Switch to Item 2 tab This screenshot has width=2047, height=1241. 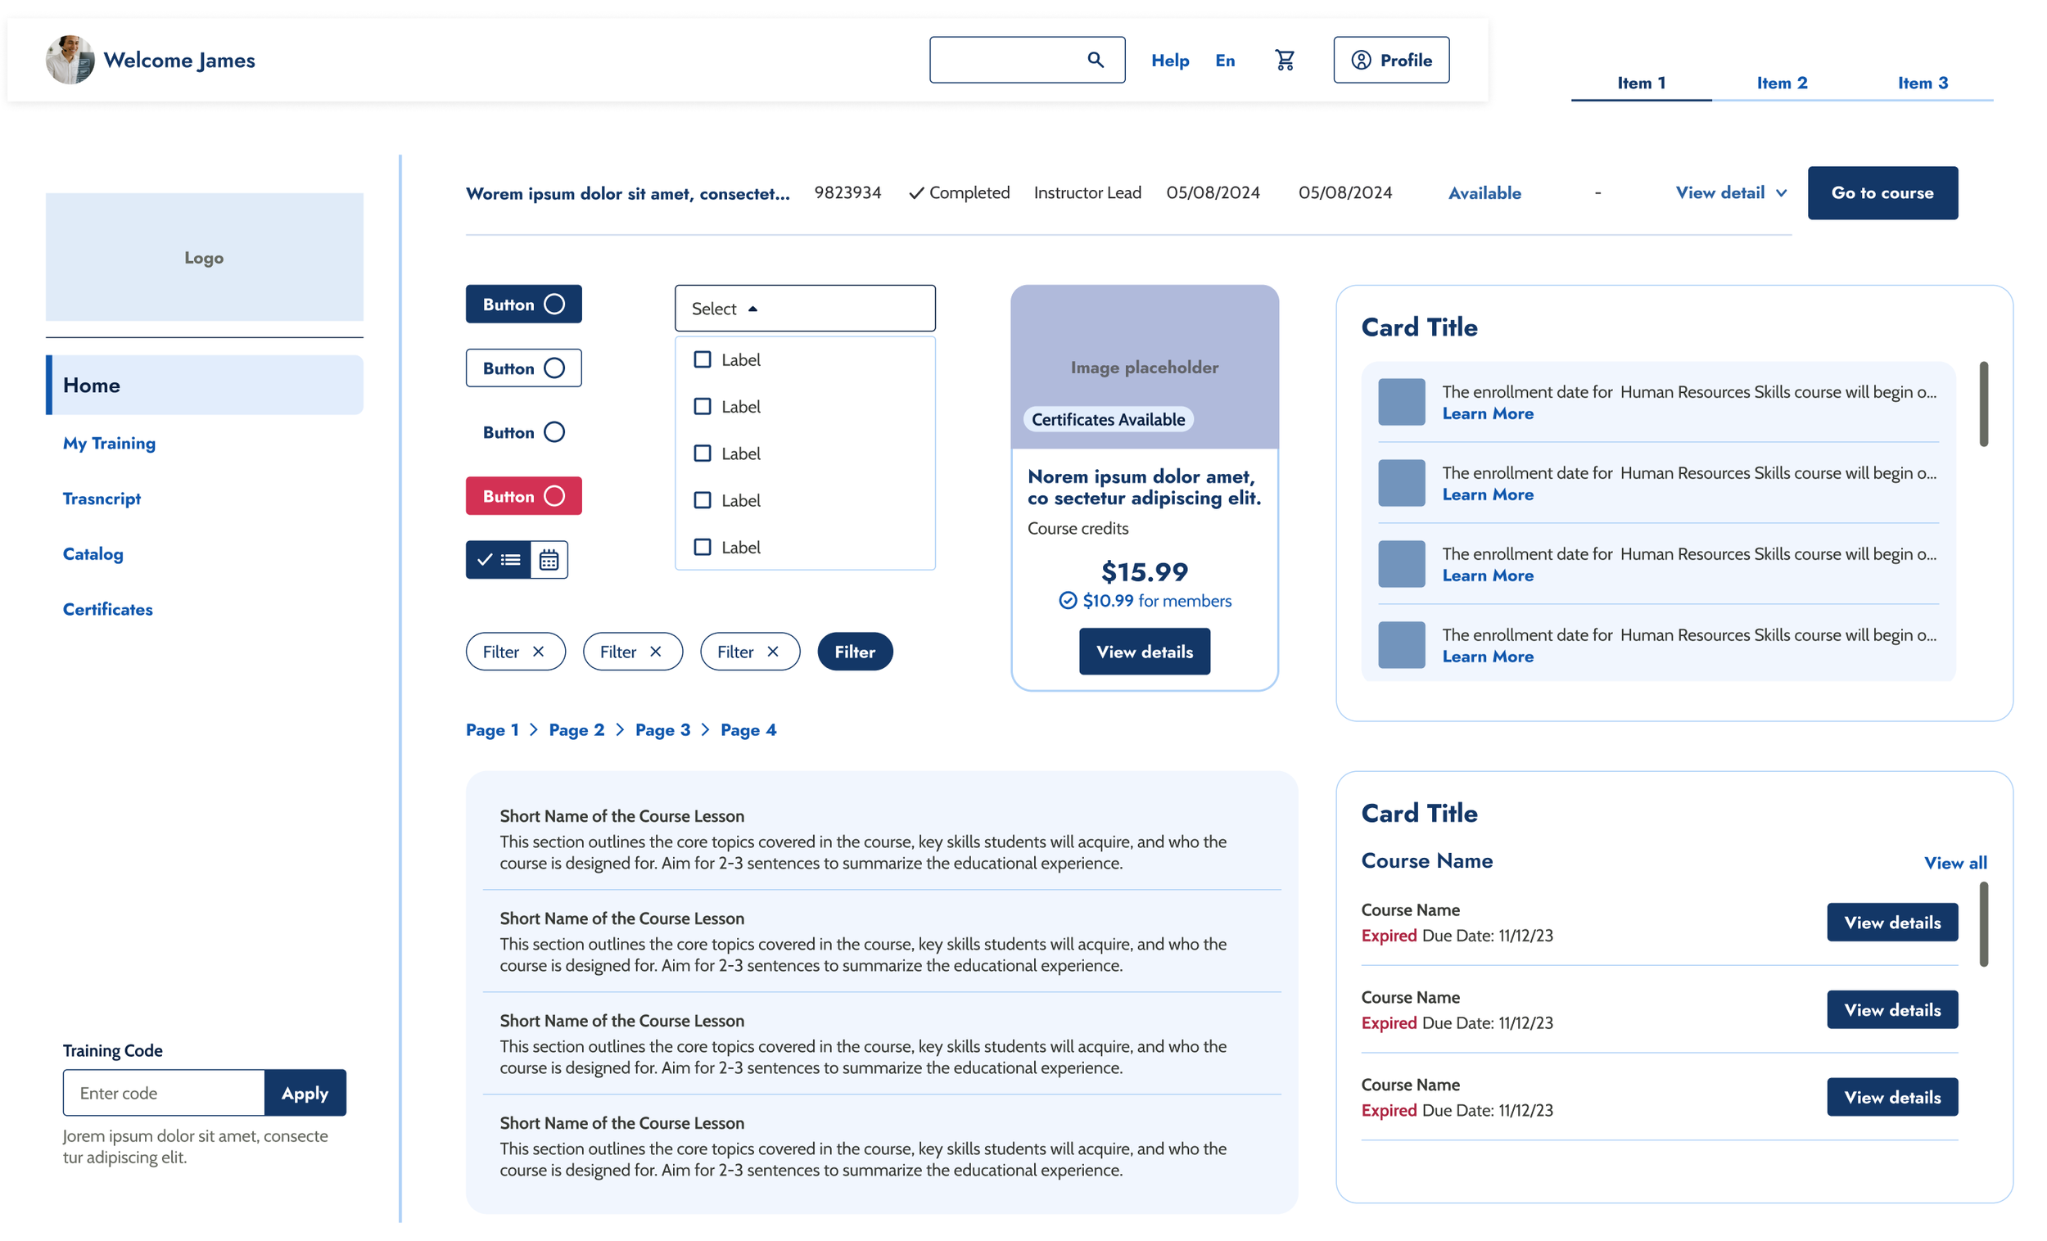(1781, 83)
